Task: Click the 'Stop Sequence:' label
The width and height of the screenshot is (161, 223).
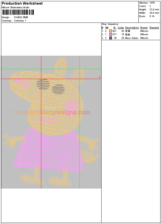Action: [110, 24]
